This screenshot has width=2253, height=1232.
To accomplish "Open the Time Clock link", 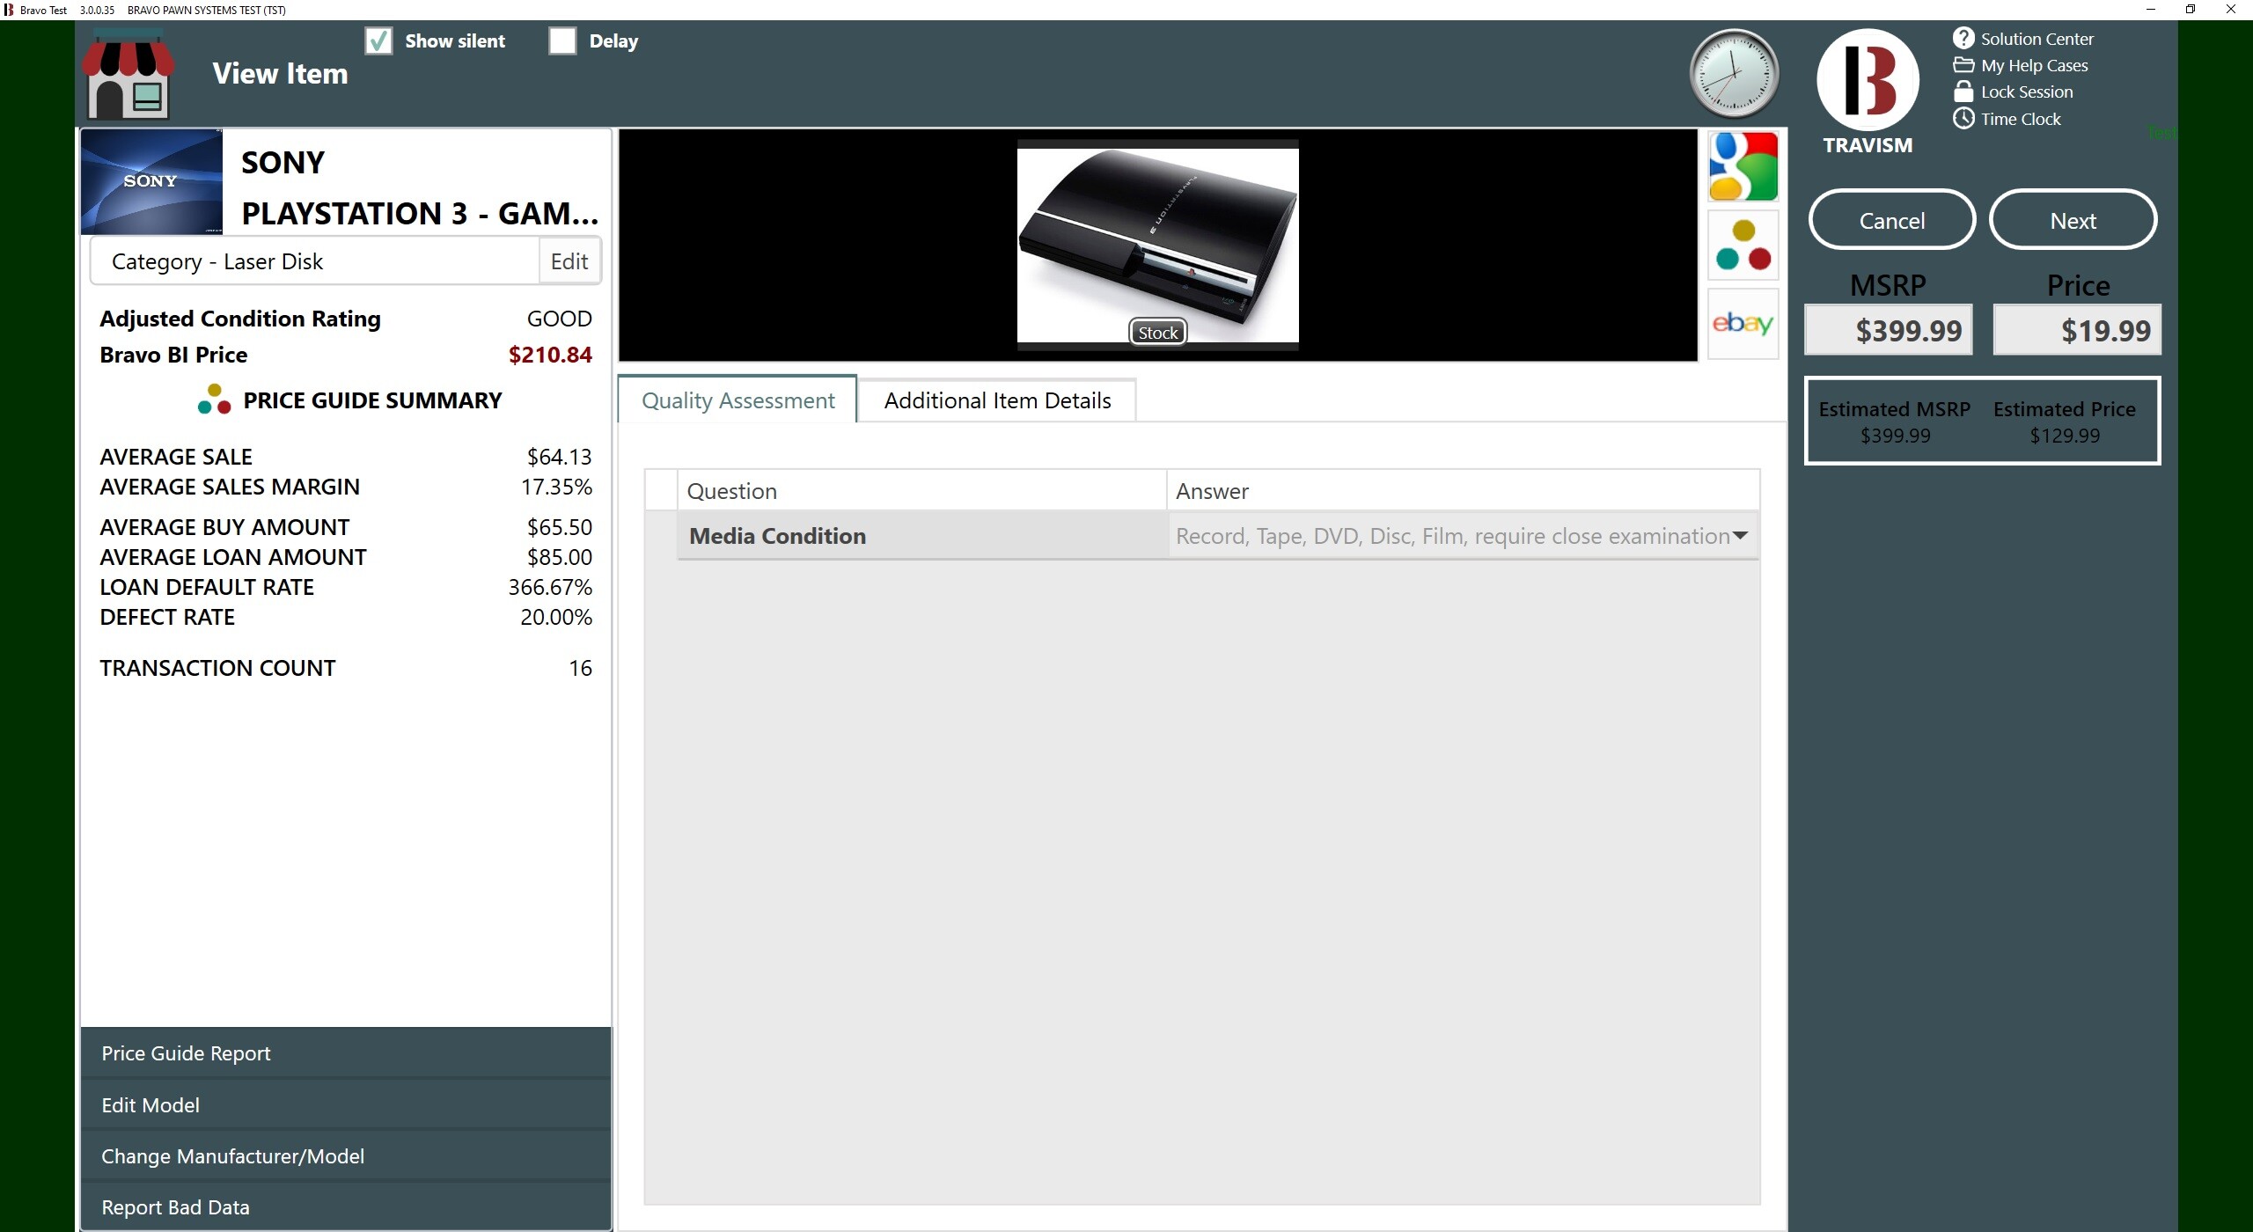I will pyautogui.click(x=2021, y=119).
